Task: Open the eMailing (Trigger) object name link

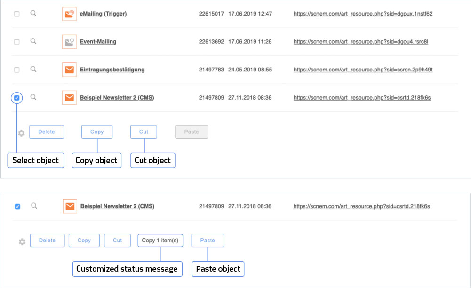Action: pos(103,14)
